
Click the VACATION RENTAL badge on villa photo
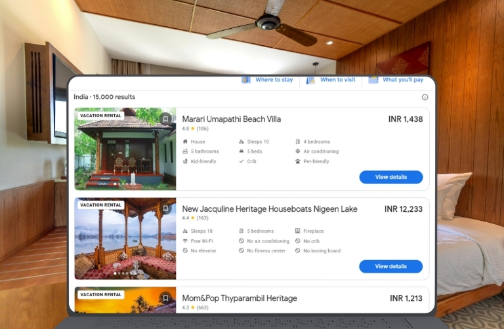pyautogui.click(x=100, y=115)
